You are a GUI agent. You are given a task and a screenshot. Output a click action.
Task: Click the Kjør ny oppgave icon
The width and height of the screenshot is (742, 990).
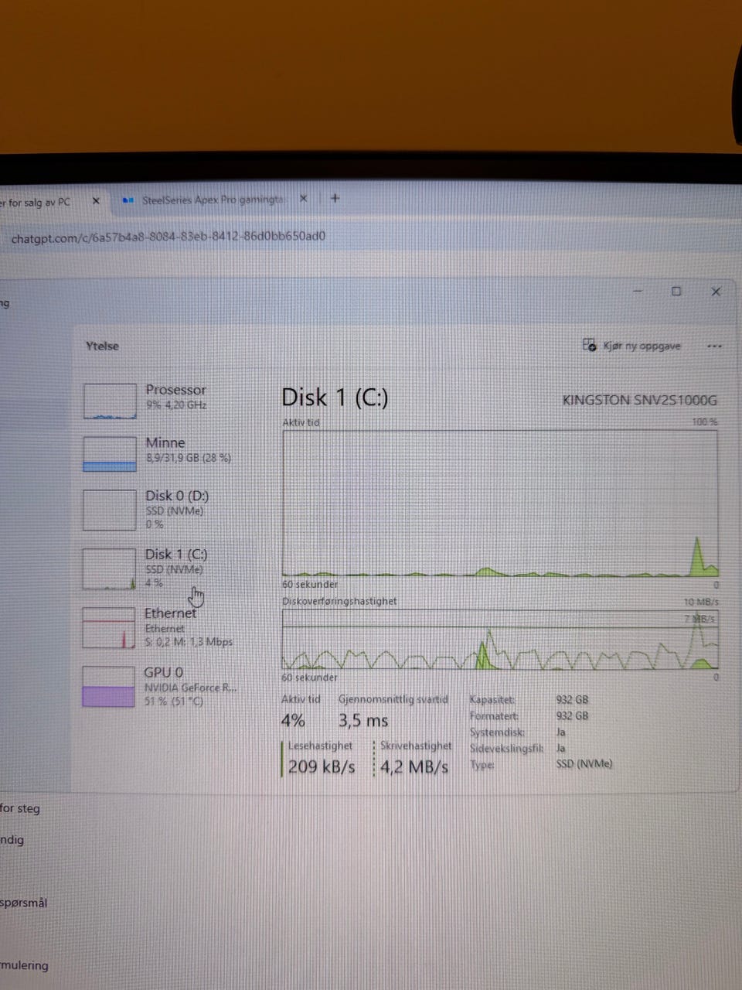coord(589,345)
